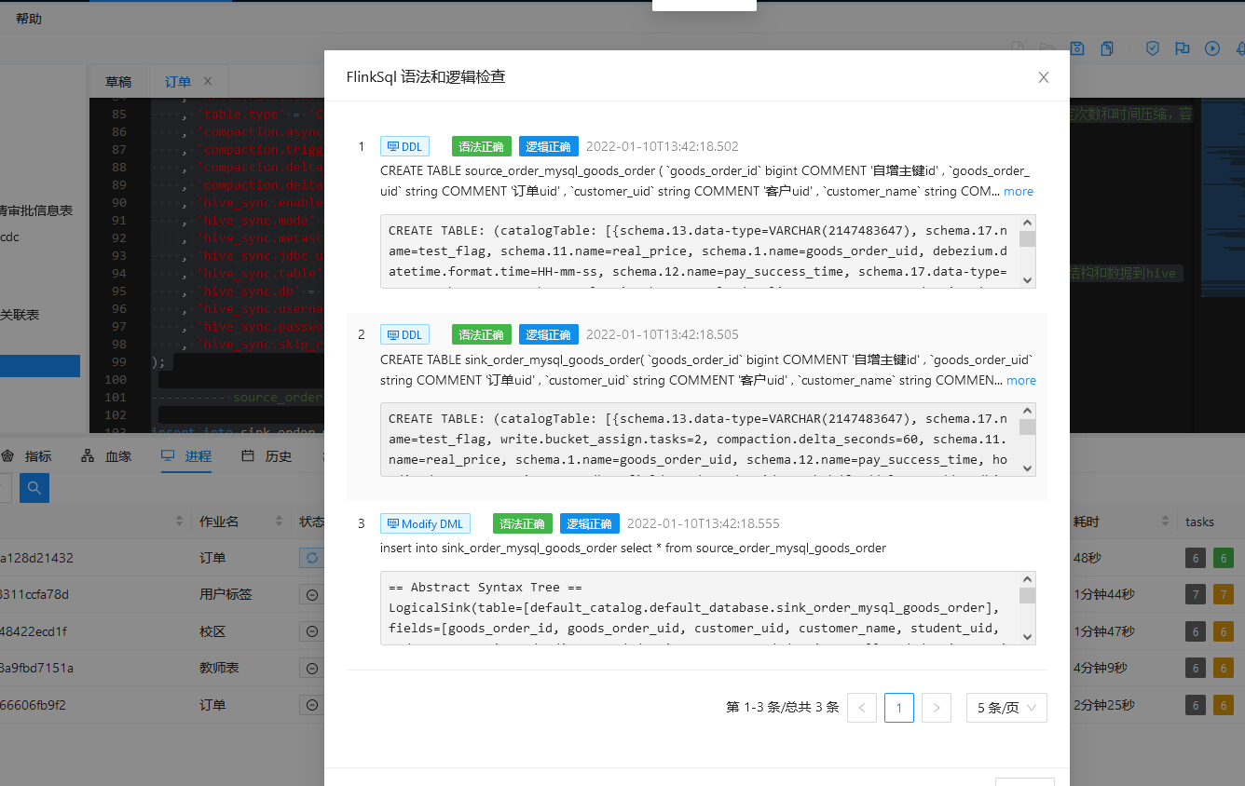Click the 第 1-3 条/总共 3 条 pagination summary

(783, 708)
